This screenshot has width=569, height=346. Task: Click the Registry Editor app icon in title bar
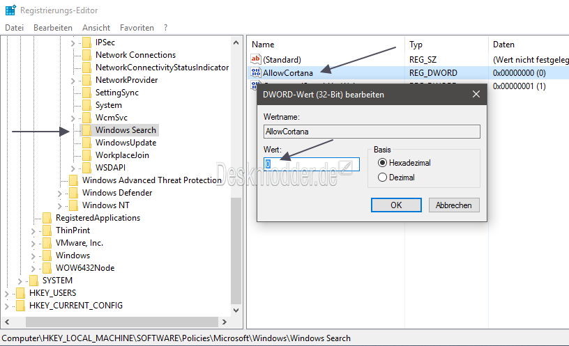[x=9, y=10]
